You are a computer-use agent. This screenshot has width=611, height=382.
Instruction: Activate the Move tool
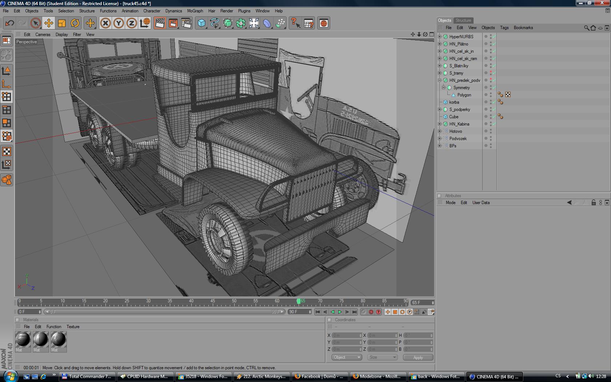tap(48, 23)
